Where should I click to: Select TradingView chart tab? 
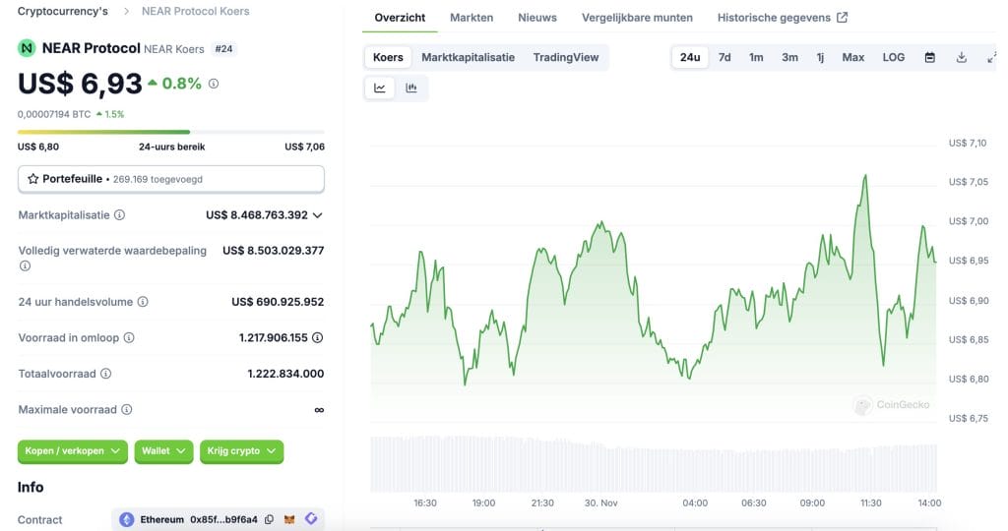566,57
